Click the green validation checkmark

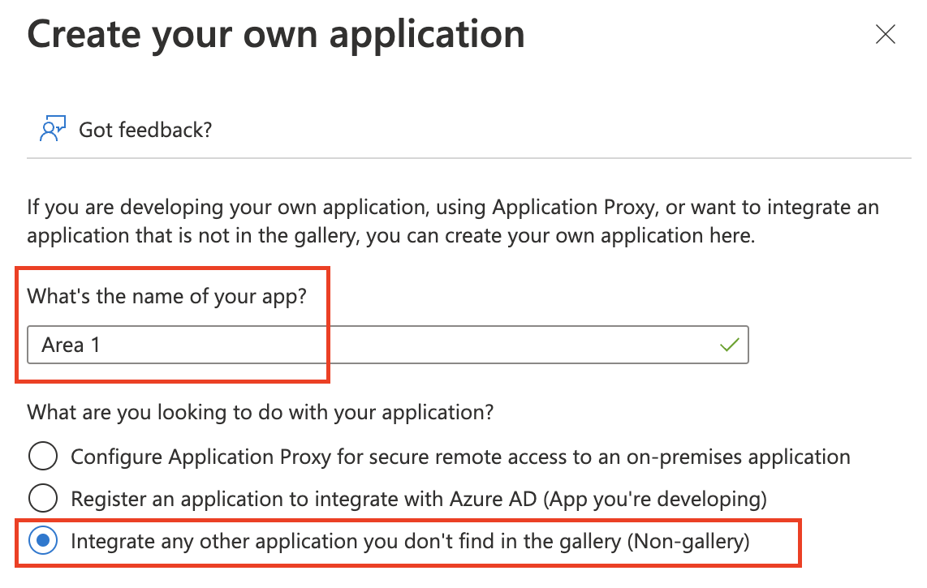(x=730, y=344)
